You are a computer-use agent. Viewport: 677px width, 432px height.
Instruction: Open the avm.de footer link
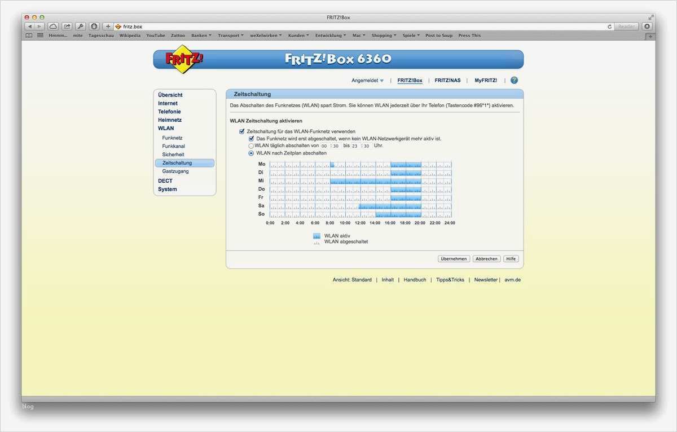pos(512,280)
